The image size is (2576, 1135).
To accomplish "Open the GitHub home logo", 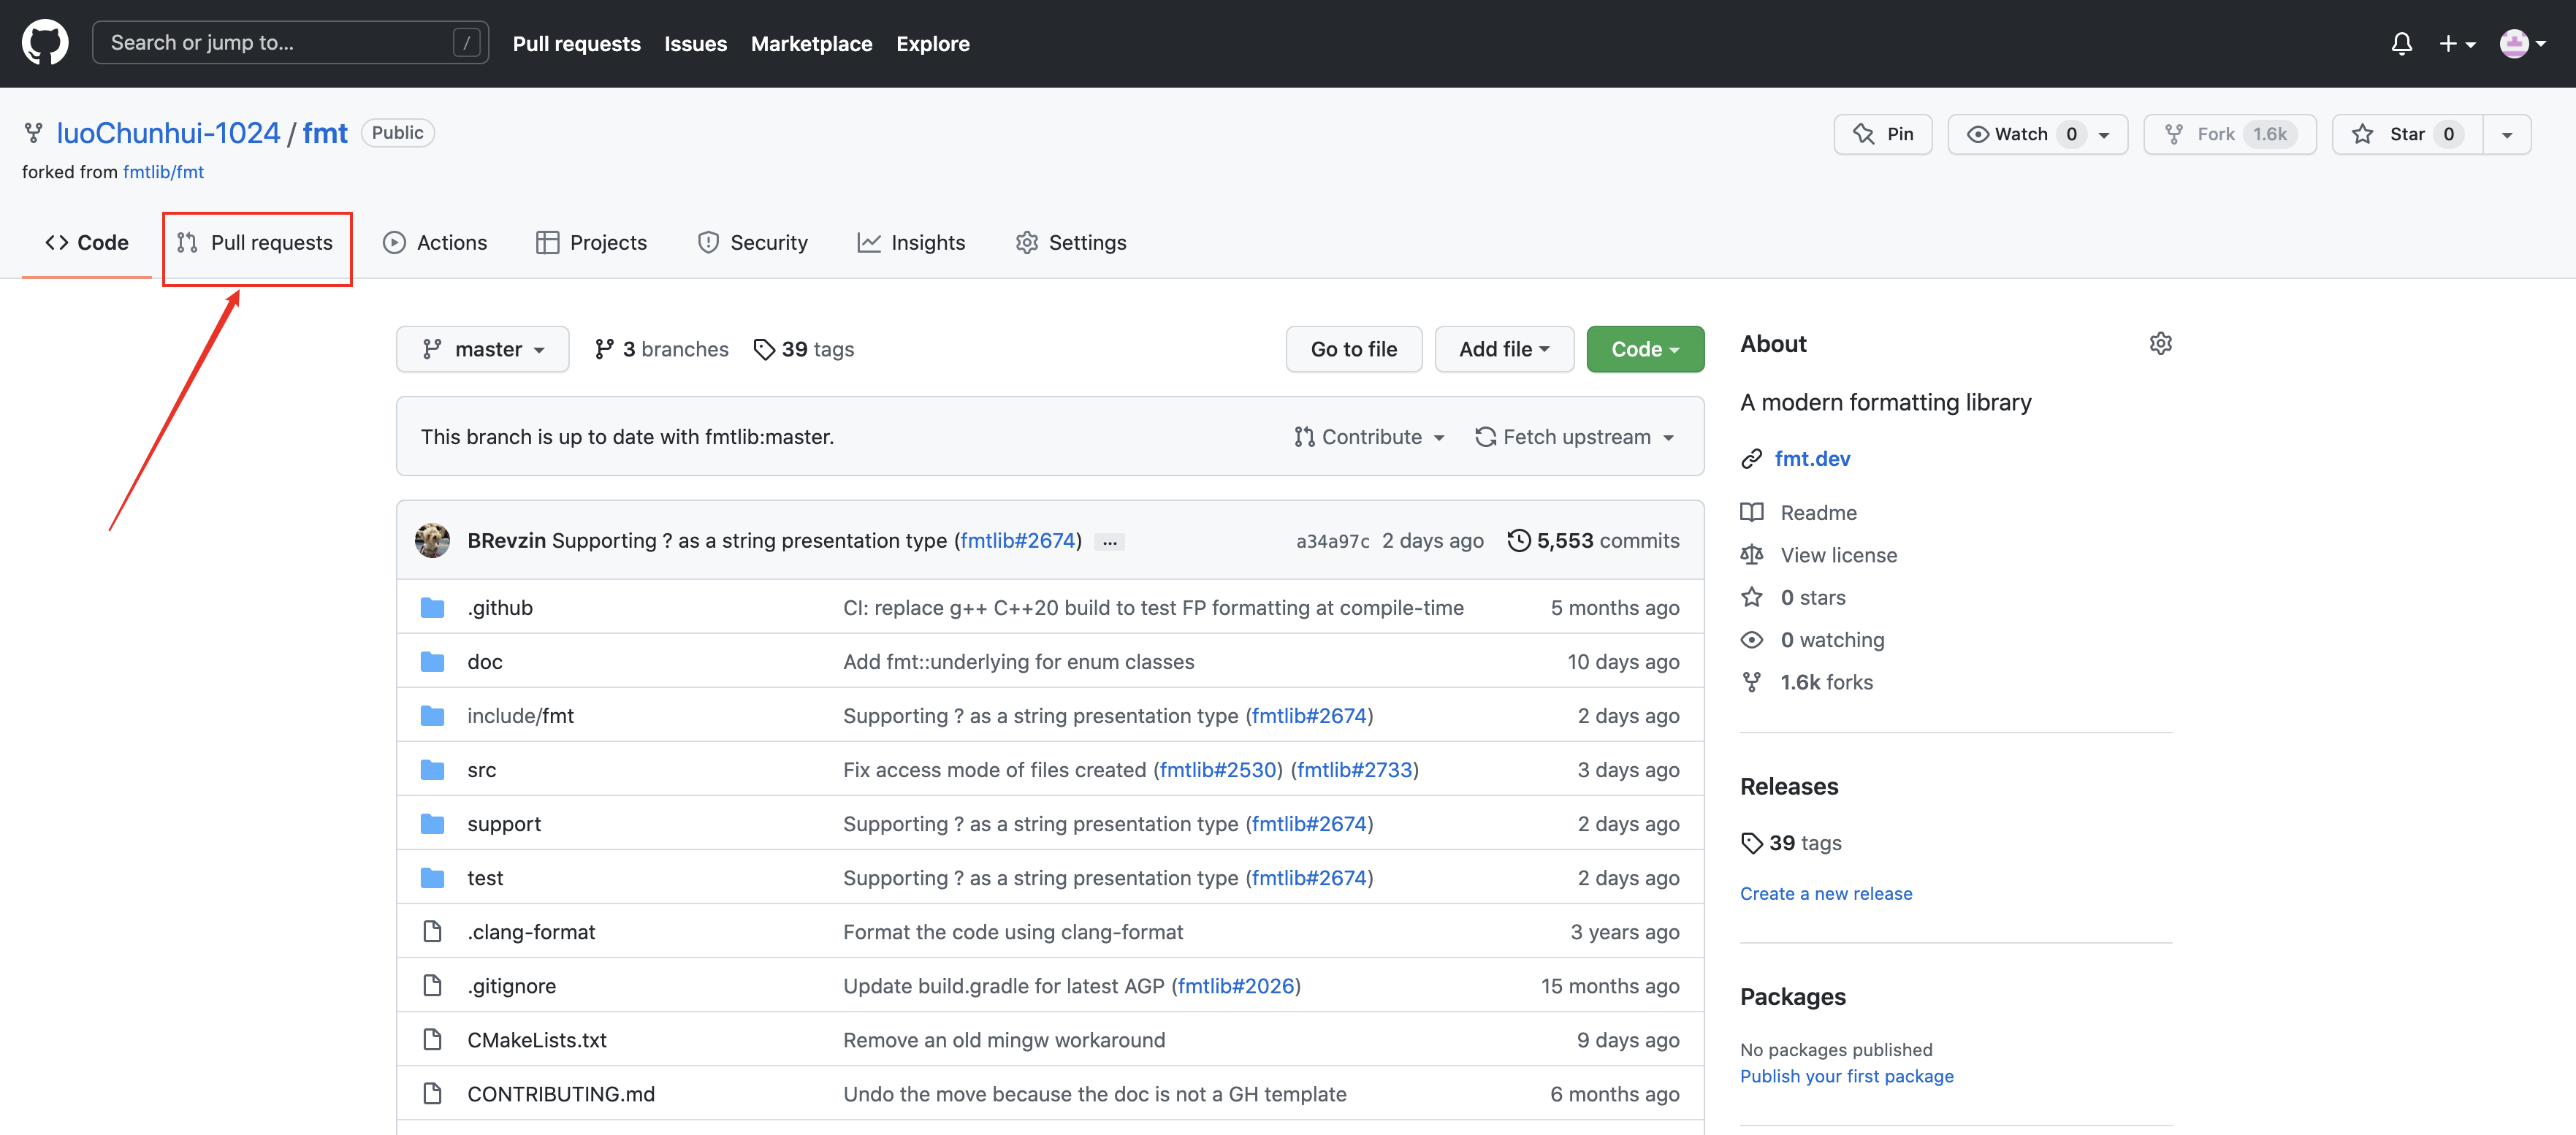I will coord(45,43).
